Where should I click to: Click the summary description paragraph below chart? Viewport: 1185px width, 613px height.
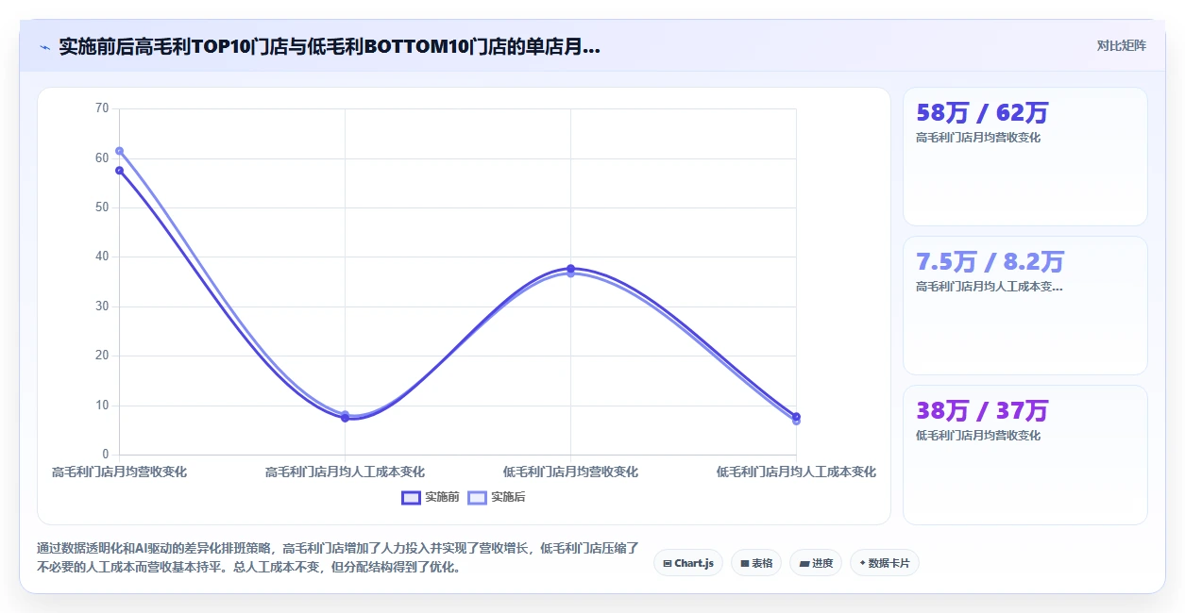pos(338,557)
